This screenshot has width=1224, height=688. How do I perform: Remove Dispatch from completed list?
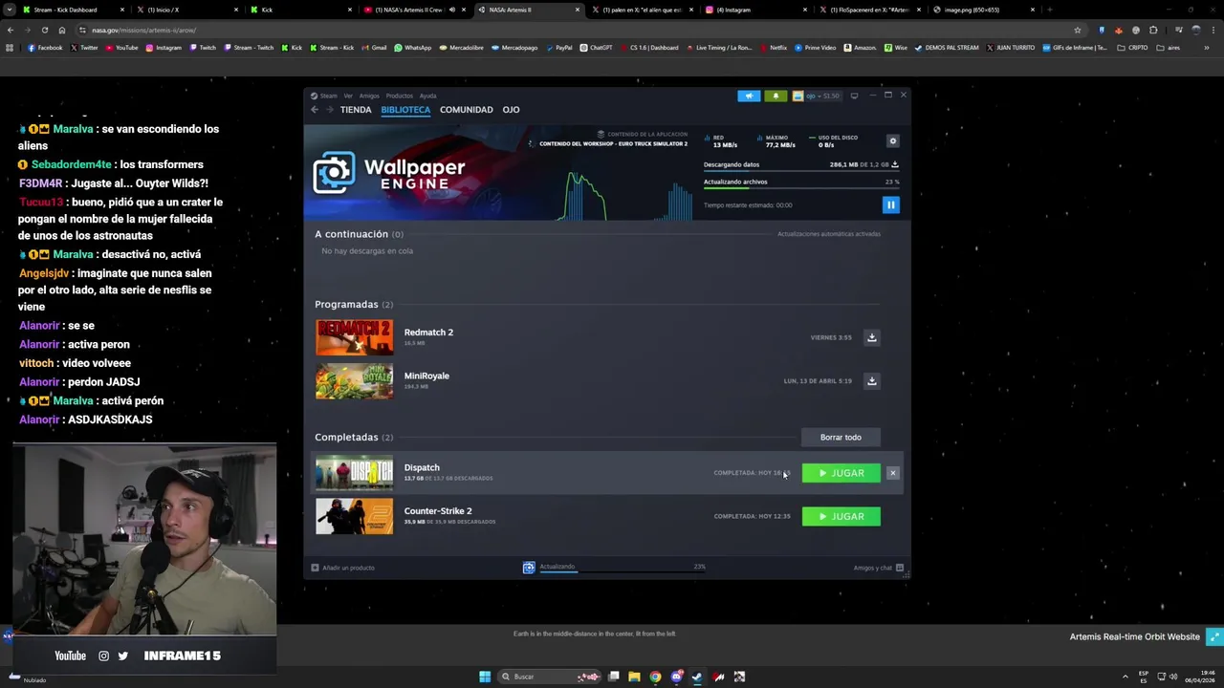click(892, 473)
